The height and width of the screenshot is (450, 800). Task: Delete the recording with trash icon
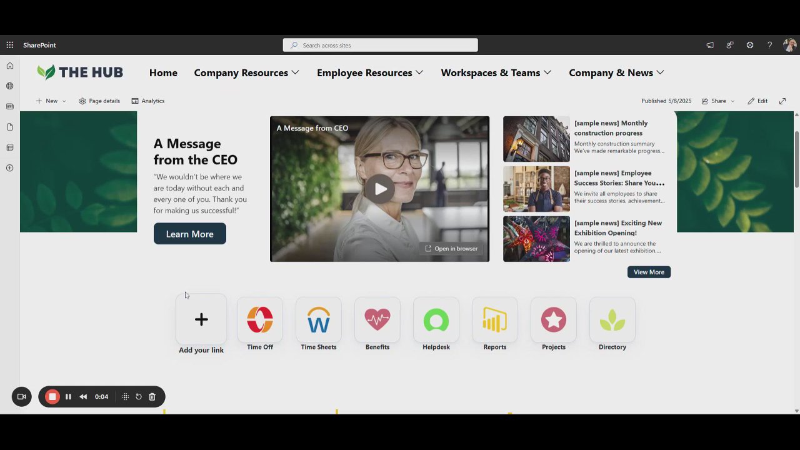[152, 396]
